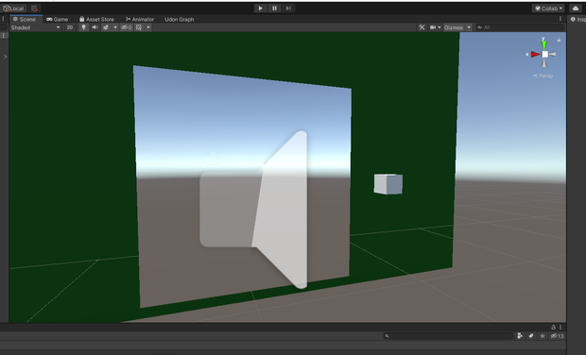Screen dimensions: 586x355
Task: Toggle the scene gizmo rotation lock
Action: [x=559, y=40]
